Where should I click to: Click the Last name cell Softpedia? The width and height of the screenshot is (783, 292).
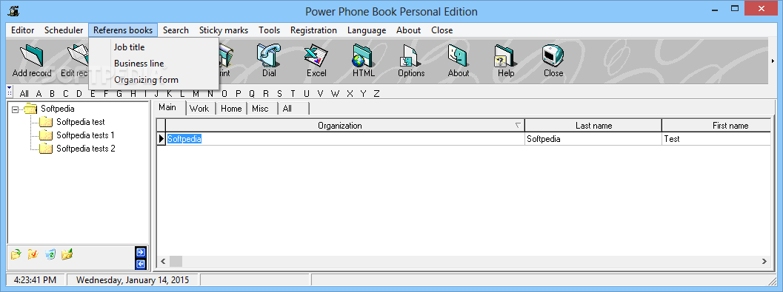pos(593,139)
